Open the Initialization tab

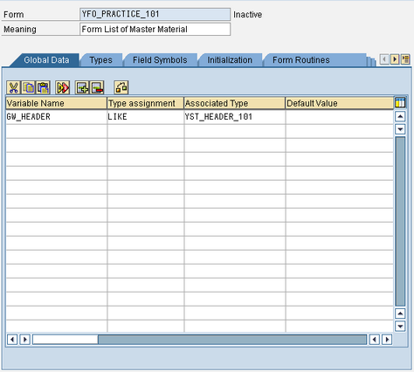click(230, 60)
